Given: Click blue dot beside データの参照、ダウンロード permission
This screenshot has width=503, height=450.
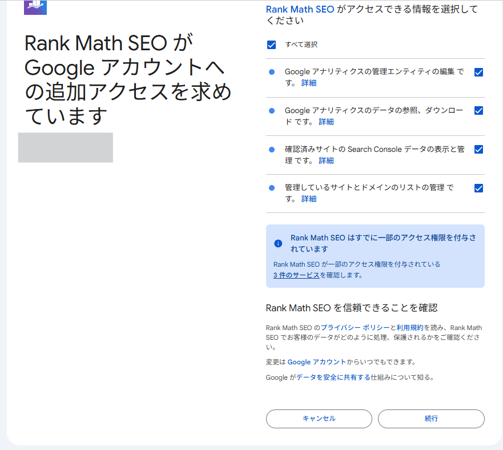Looking at the screenshot, I should pos(272,111).
